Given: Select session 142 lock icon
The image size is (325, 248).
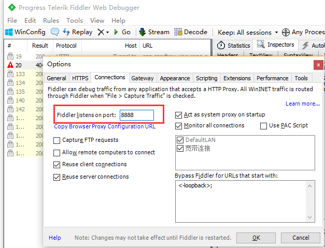Looking at the screenshot, I should (x=10, y=109).
